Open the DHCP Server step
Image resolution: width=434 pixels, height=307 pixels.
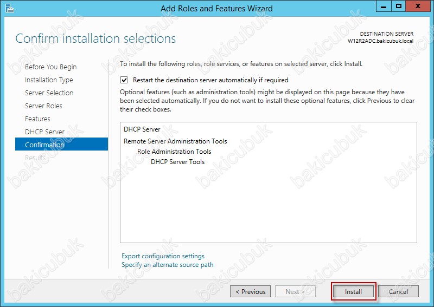tap(44, 132)
